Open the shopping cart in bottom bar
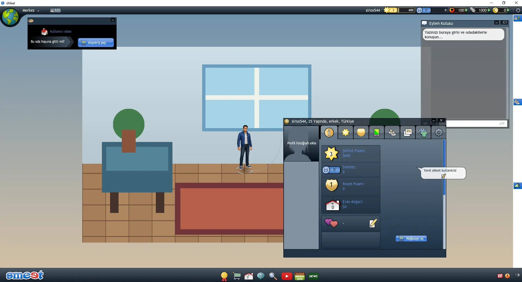This screenshot has width=522, height=282. pos(236,276)
